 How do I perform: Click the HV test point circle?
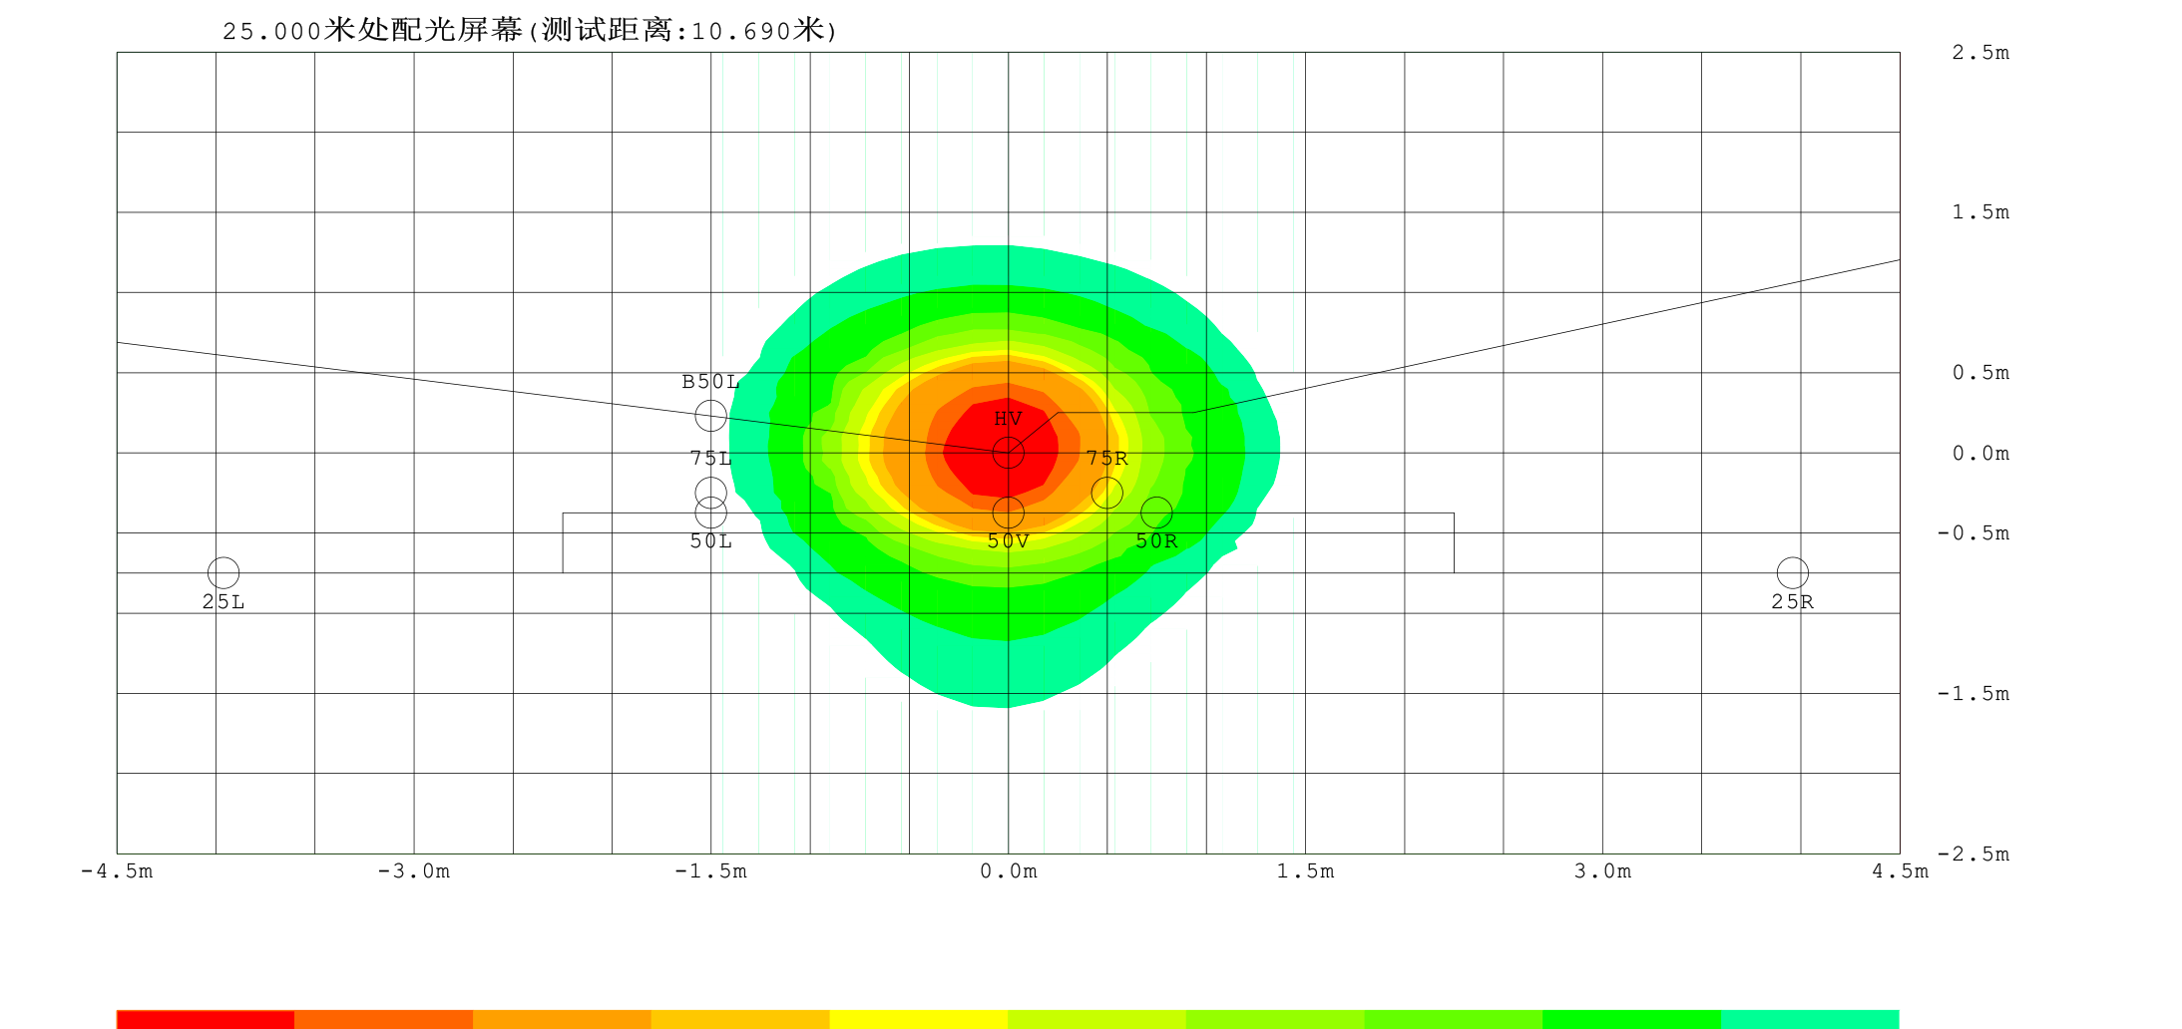click(x=1008, y=453)
